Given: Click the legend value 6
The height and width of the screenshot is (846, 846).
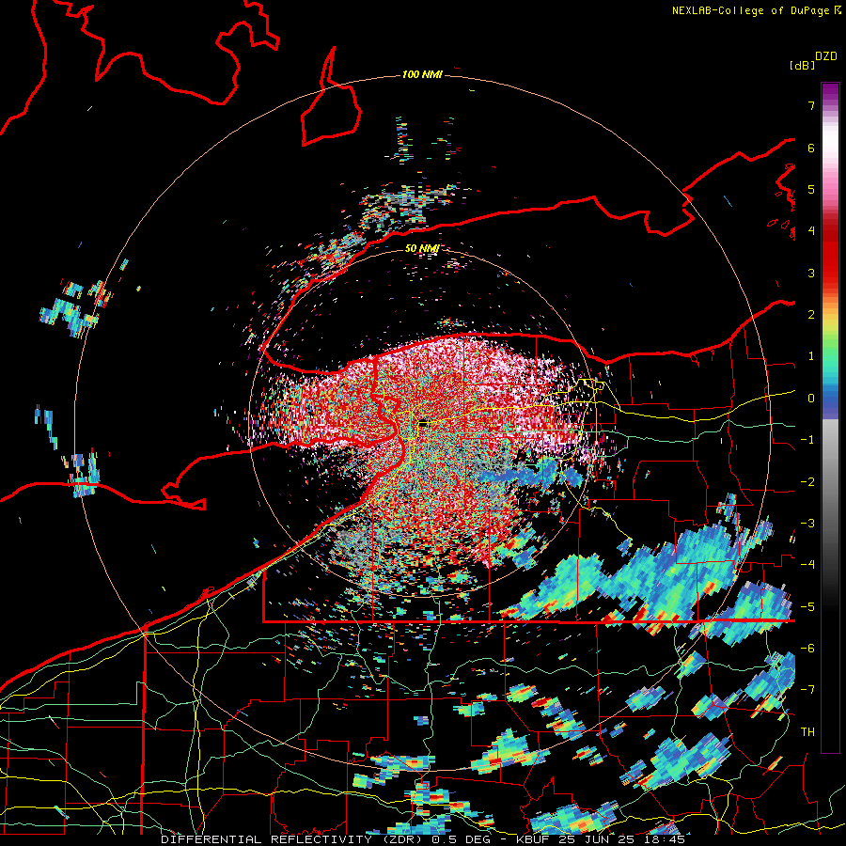Looking at the screenshot, I should [811, 148].
